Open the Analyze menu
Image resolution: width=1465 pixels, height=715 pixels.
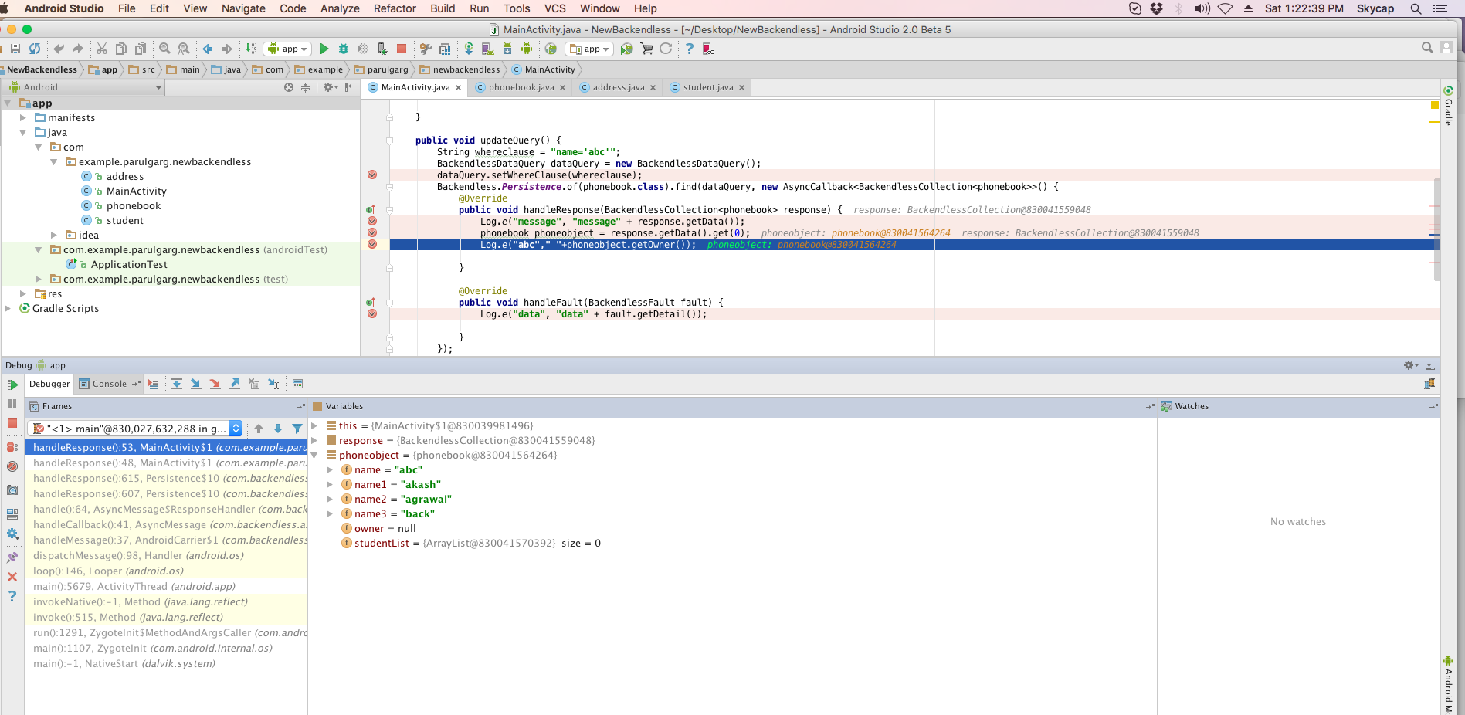coord(340,8)
